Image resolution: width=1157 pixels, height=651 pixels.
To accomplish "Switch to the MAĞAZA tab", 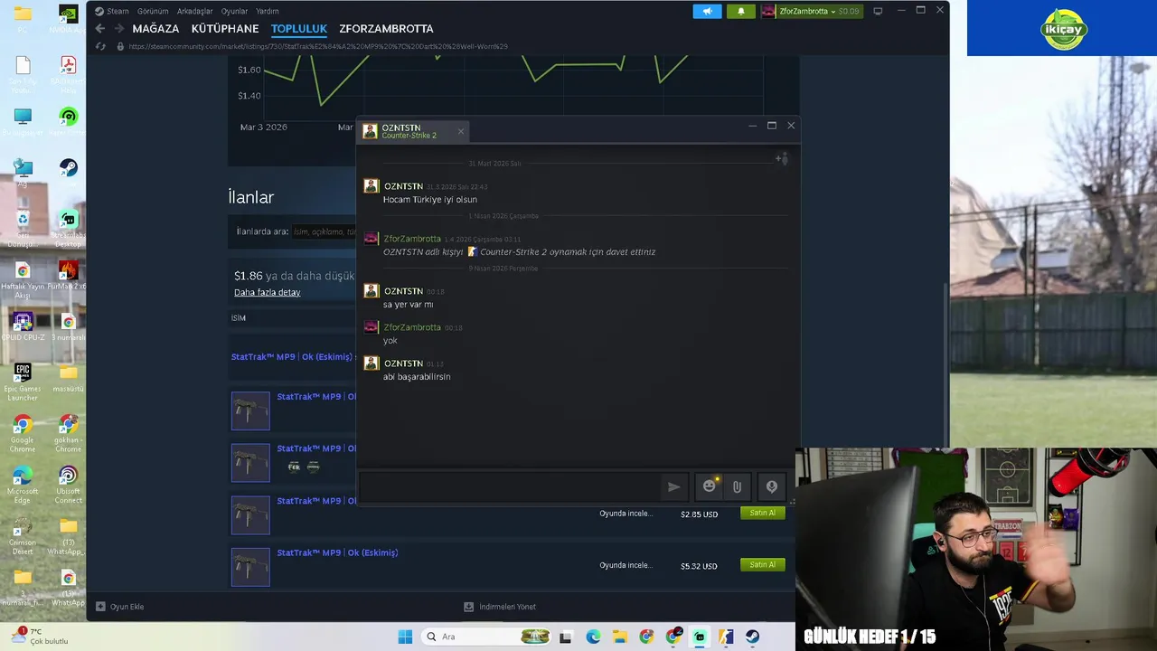I will (155, 29).
